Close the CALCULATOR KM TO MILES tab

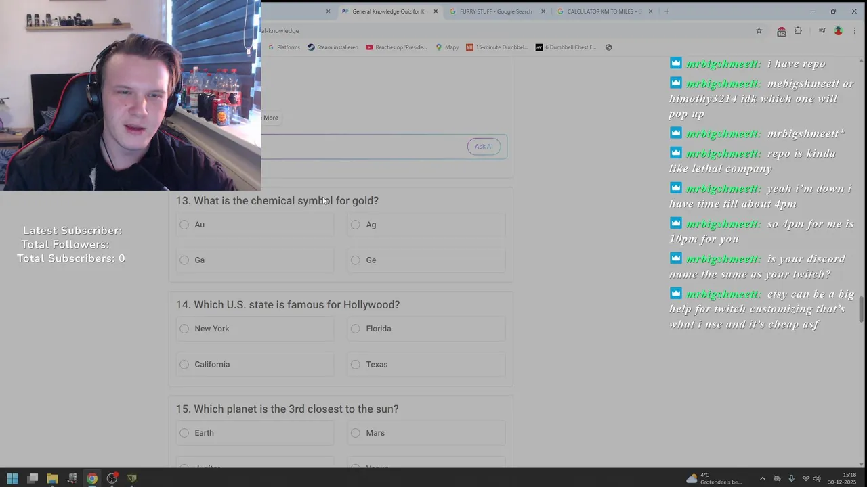pyautogui.click(x=651, y=11)
